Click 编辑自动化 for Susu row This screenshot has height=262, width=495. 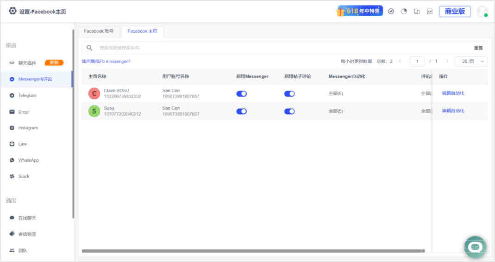(x=453, y=111)
